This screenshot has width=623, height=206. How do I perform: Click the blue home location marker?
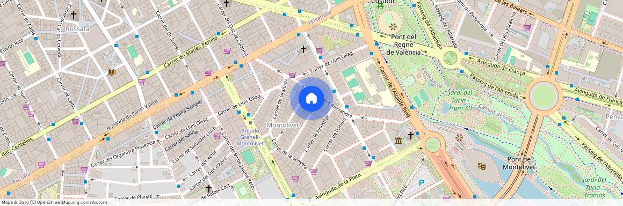click(x=311, y=99)
